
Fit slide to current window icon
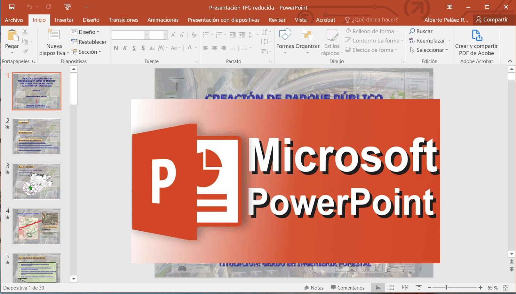[x=505, y=288]
